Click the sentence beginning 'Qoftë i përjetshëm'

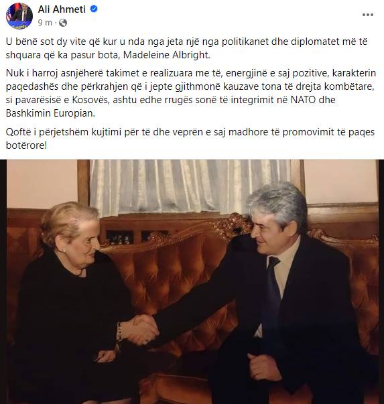tap(190, 139)
